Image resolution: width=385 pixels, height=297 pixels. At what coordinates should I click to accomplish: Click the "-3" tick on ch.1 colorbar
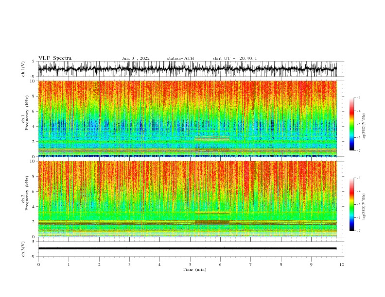(358, 98)
